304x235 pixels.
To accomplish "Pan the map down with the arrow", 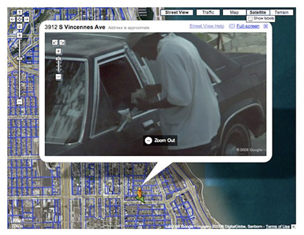I will tap(19, 26).
